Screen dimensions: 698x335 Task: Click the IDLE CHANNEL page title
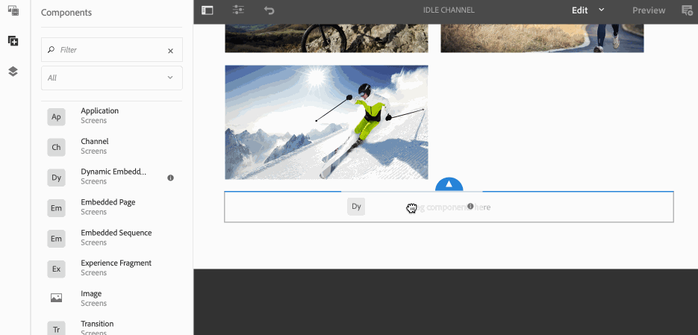coord(449,10)
